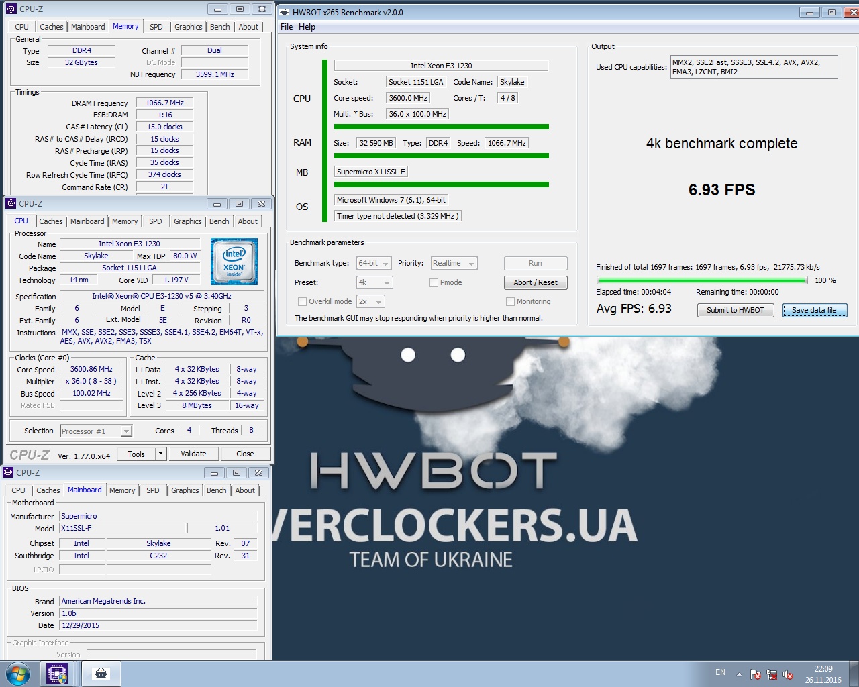The width and height of the screenshot is (859, 687).
Task: Click the Intel Xeon inside logo
Action: pyautogui.click(x=234, y=262)
